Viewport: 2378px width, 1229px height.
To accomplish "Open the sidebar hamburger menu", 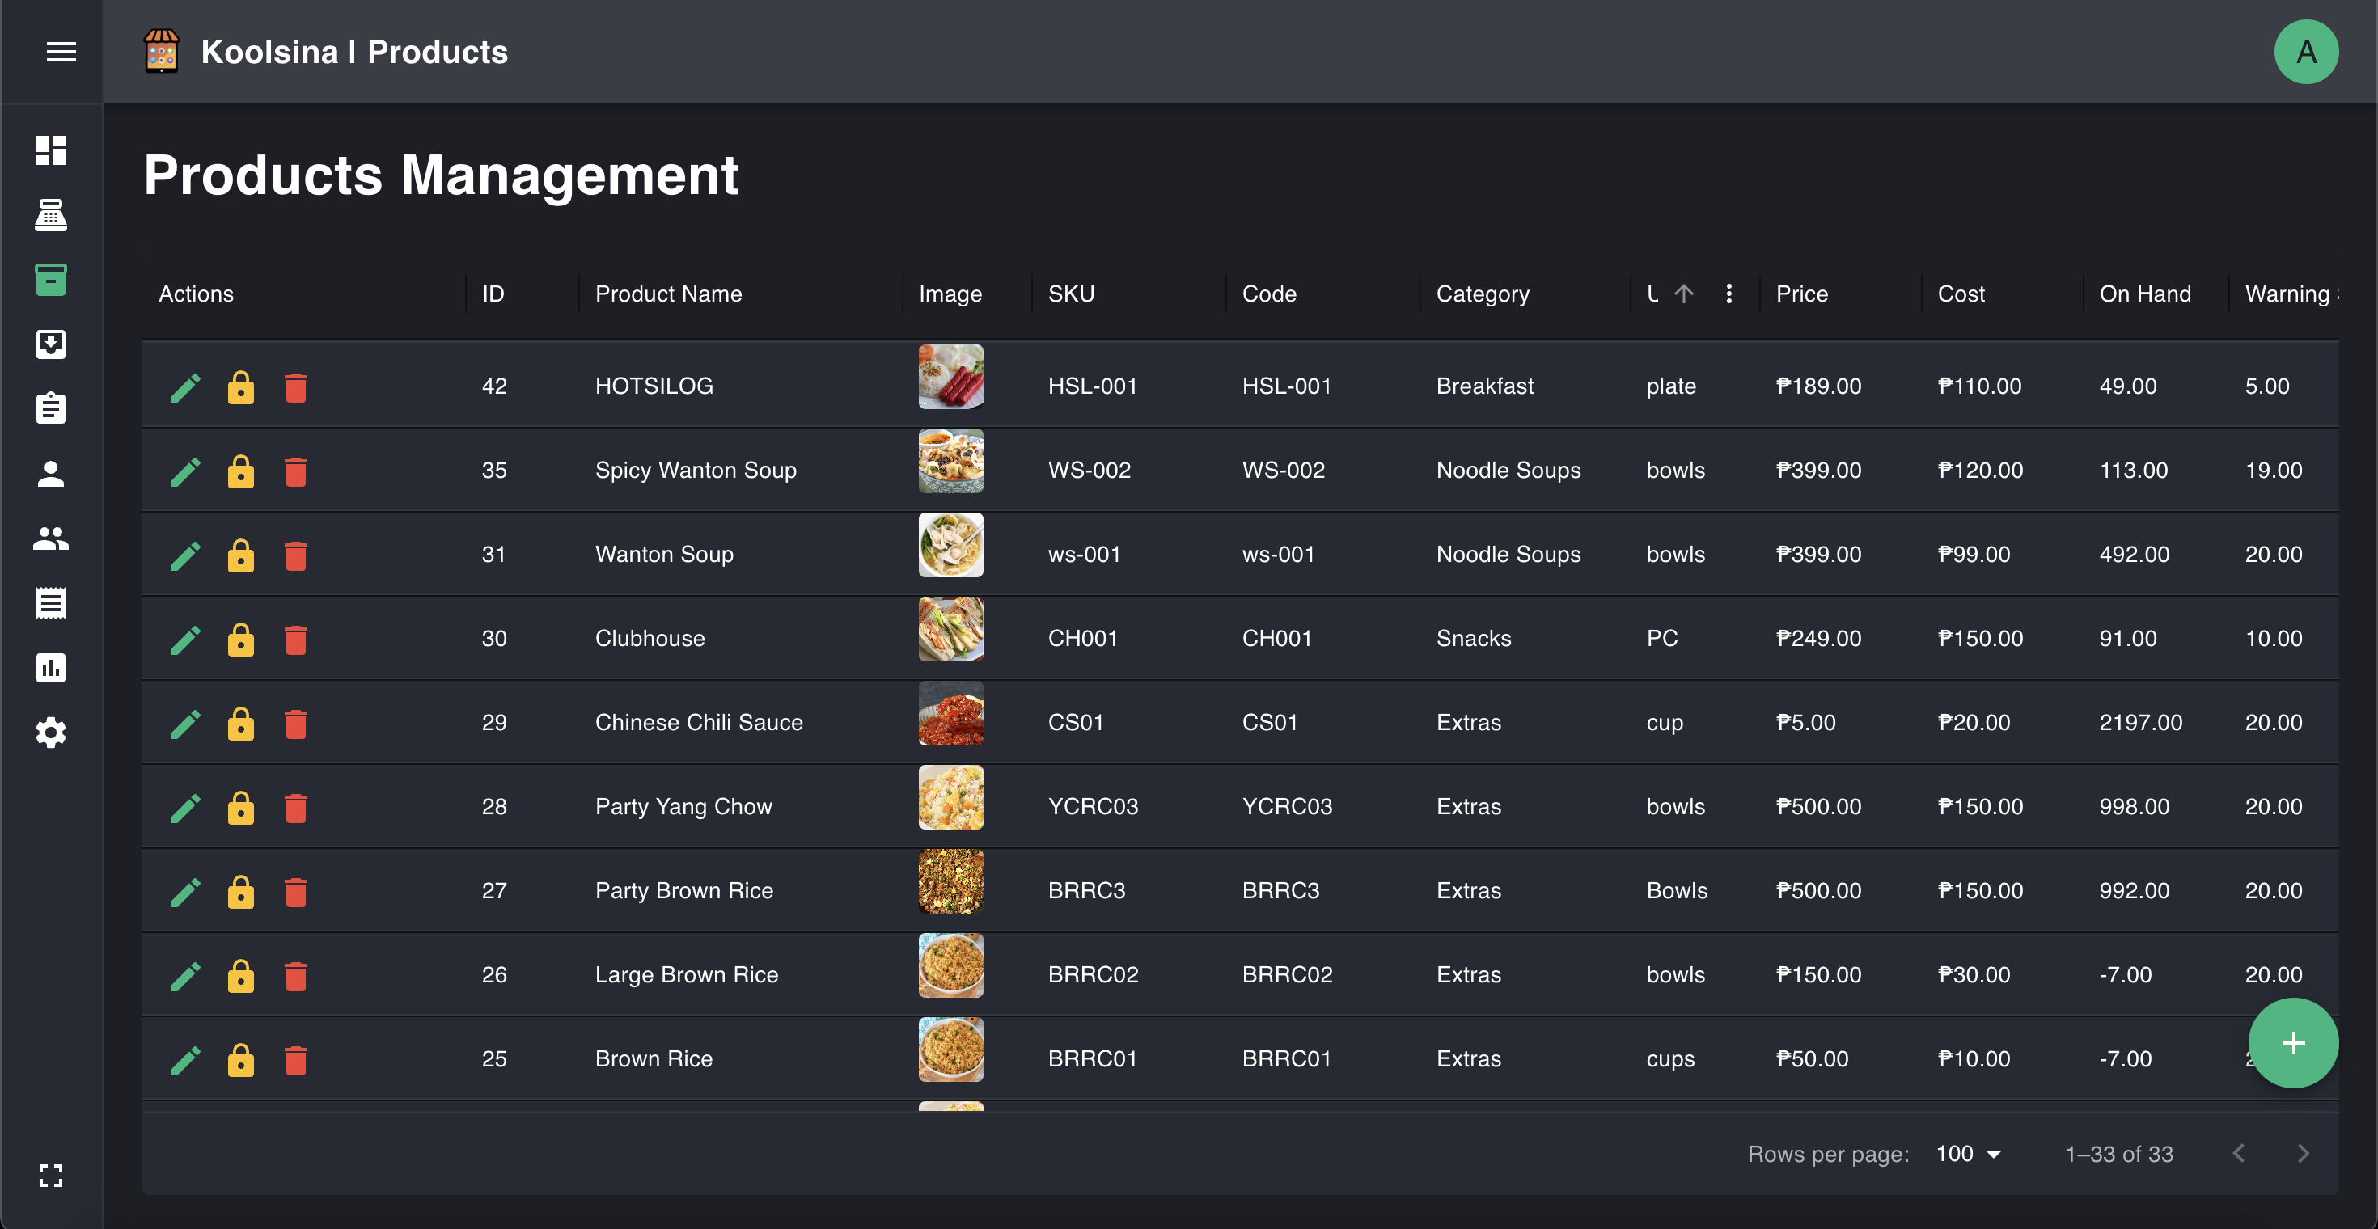I will [x=61, y=52].
